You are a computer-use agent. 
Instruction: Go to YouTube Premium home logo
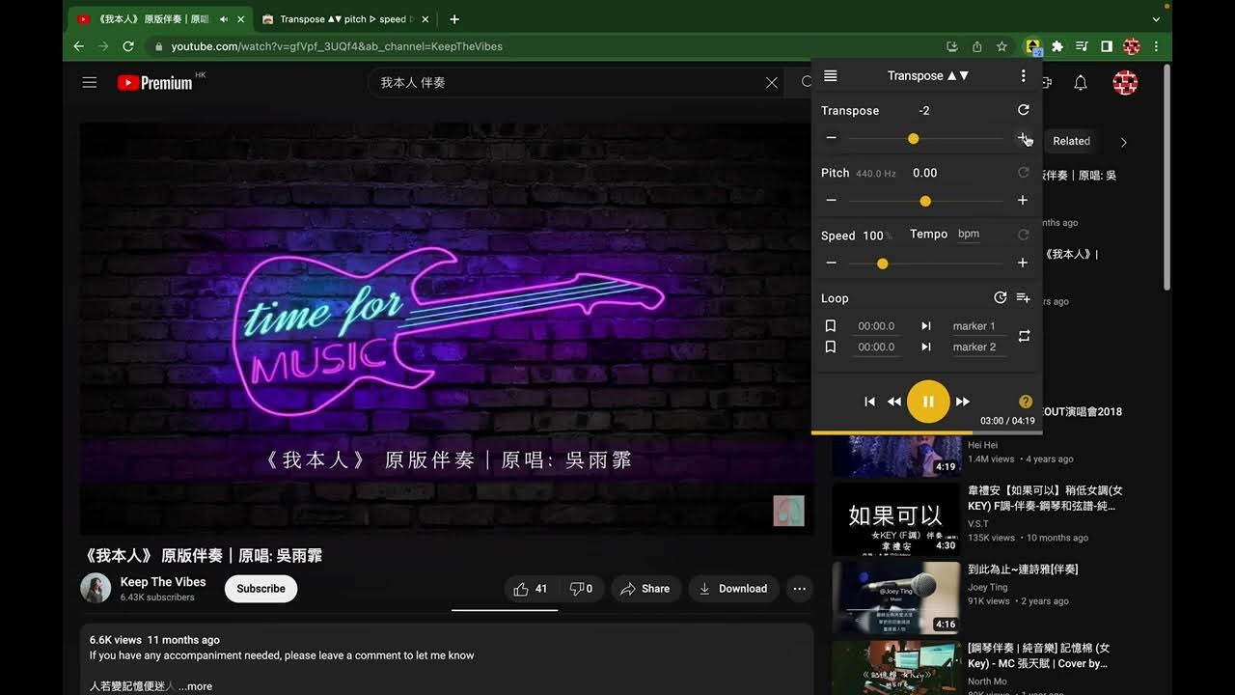pyautogui.click(x=154, y=83)
